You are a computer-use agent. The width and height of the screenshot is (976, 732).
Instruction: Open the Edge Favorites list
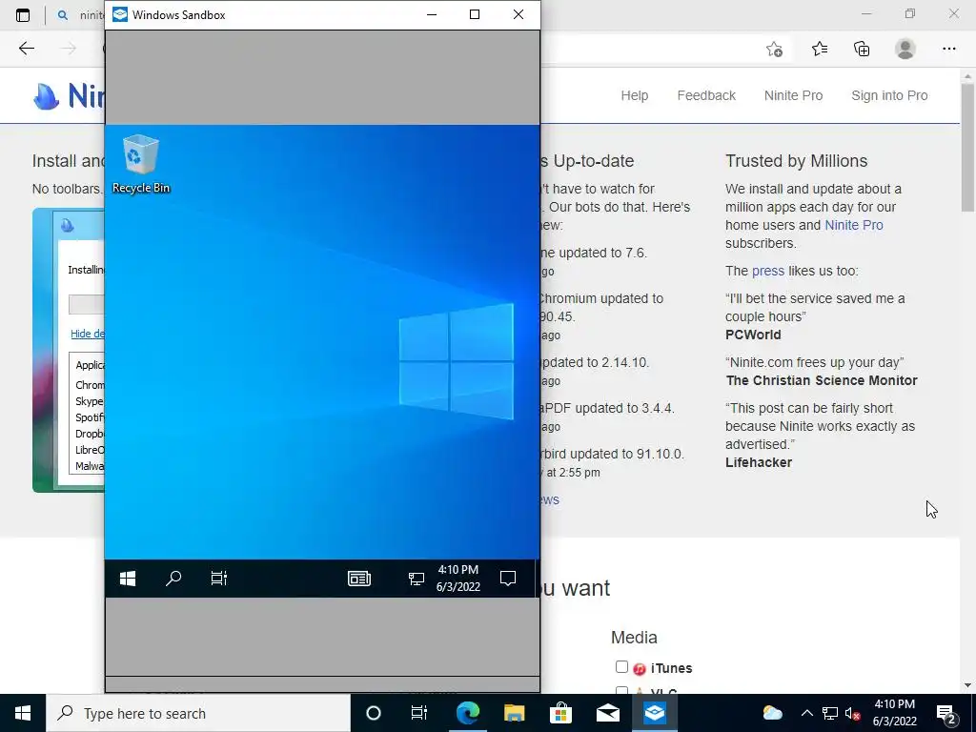point(820,49)
